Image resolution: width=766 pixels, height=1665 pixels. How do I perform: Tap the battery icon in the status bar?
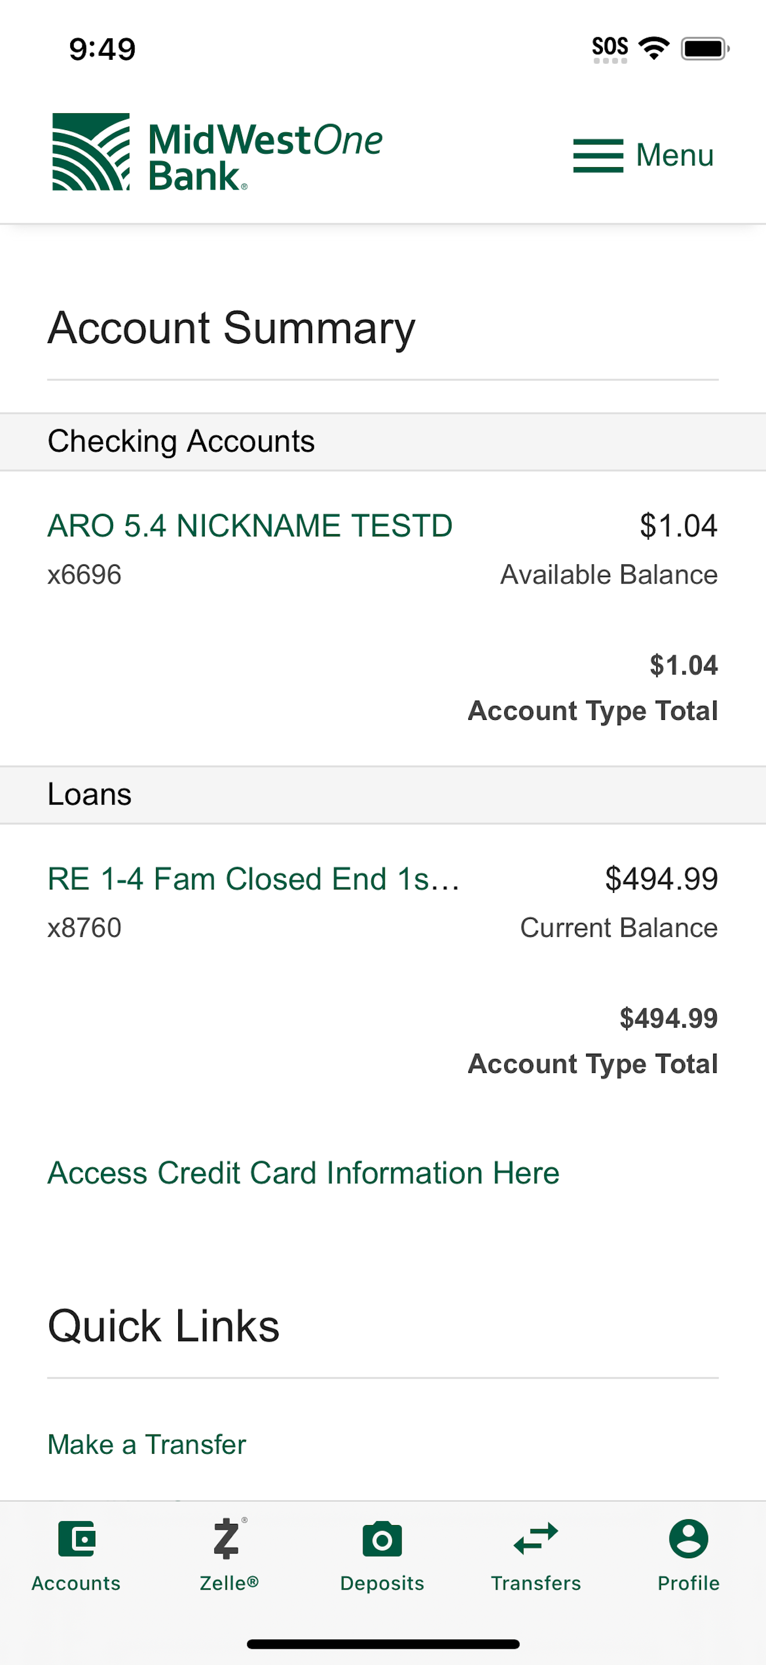coord(705,49)
